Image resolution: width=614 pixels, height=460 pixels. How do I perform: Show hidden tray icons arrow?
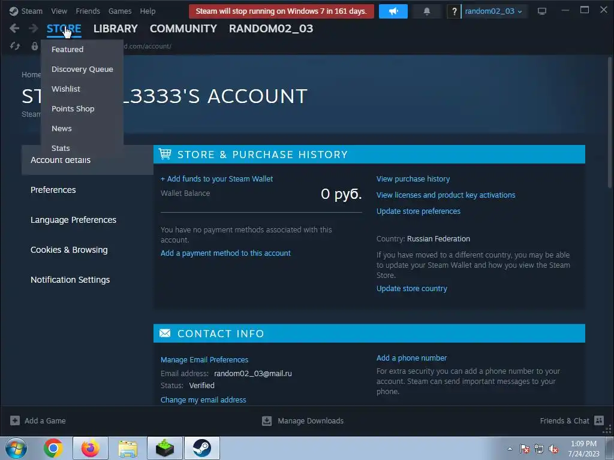[x=510, y=449]
